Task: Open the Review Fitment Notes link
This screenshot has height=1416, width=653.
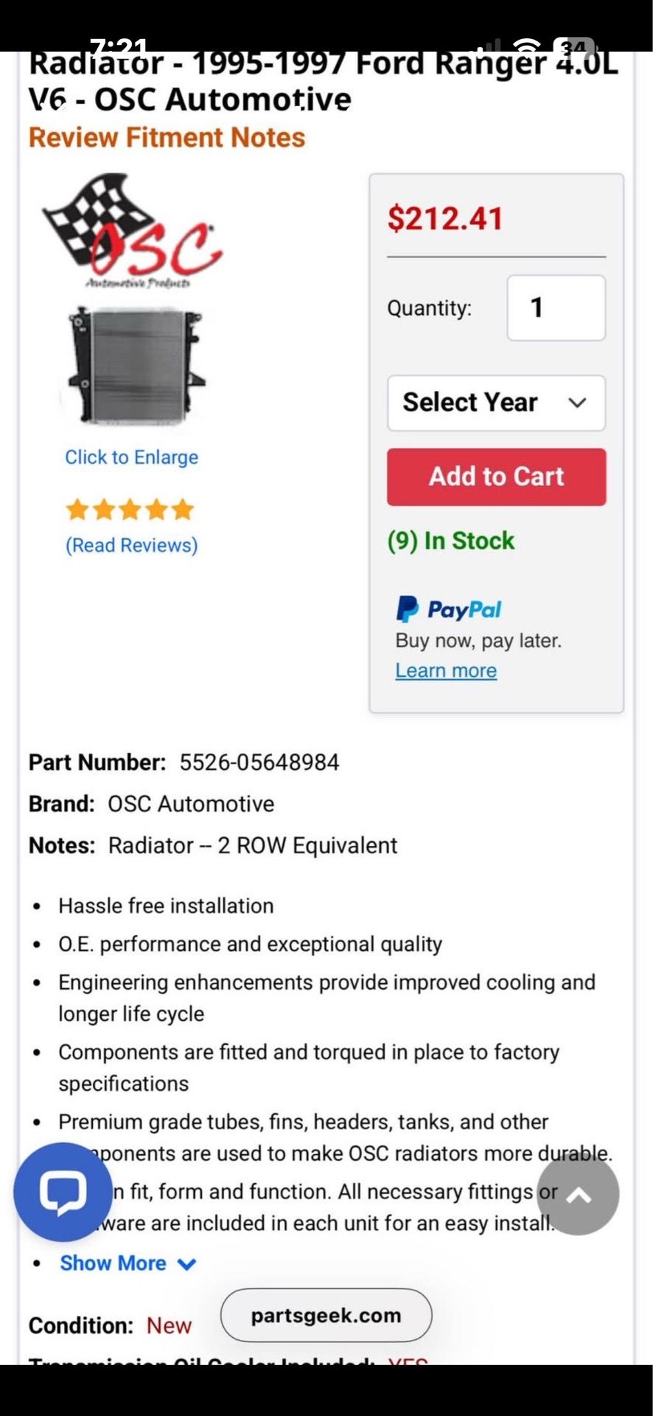Action: 167,138
